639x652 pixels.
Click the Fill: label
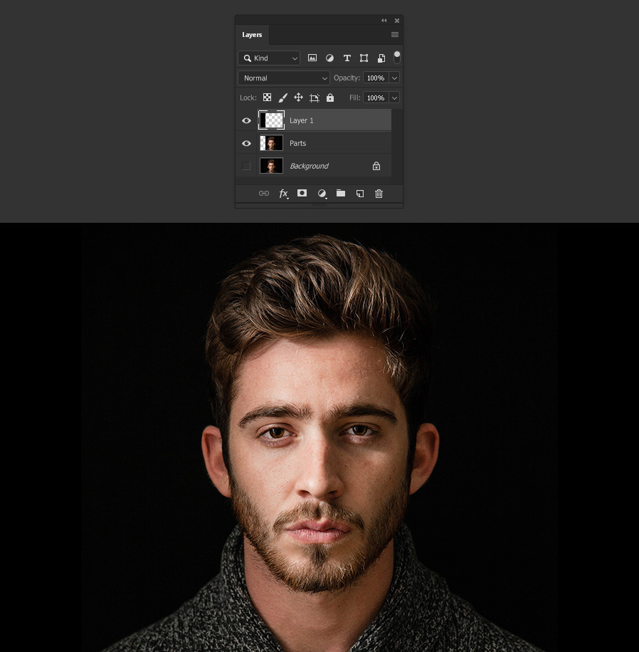[354, 98]
